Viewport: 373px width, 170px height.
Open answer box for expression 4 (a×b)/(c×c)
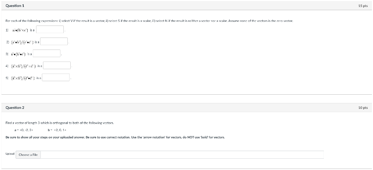click(x=57, y=66)
